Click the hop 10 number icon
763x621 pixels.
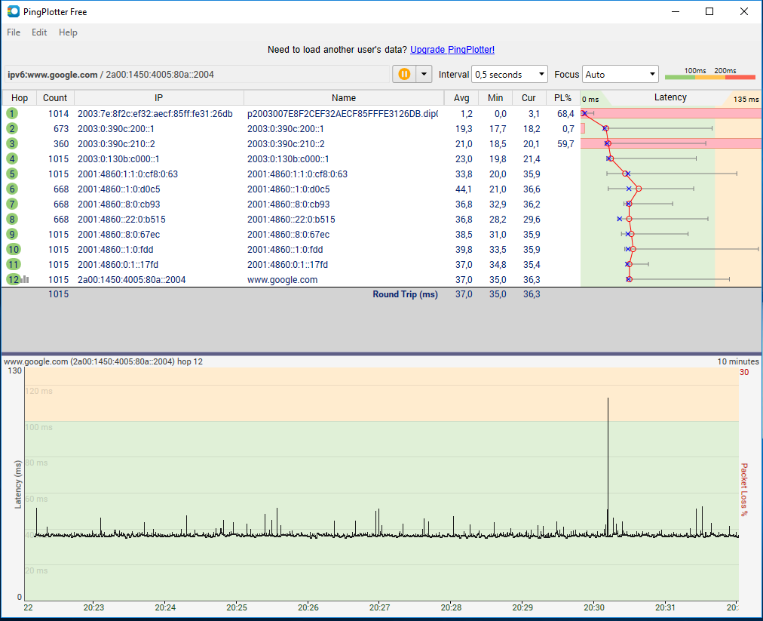[13, 249]
